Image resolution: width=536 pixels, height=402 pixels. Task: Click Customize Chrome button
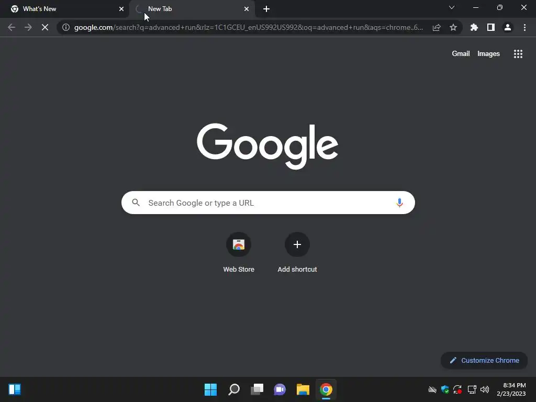[x=484, y=360]
